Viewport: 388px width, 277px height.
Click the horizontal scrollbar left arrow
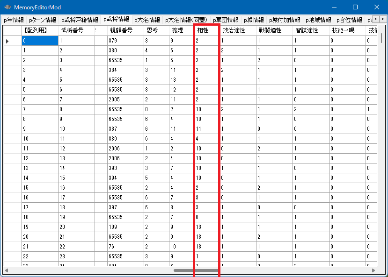[6, 270]
